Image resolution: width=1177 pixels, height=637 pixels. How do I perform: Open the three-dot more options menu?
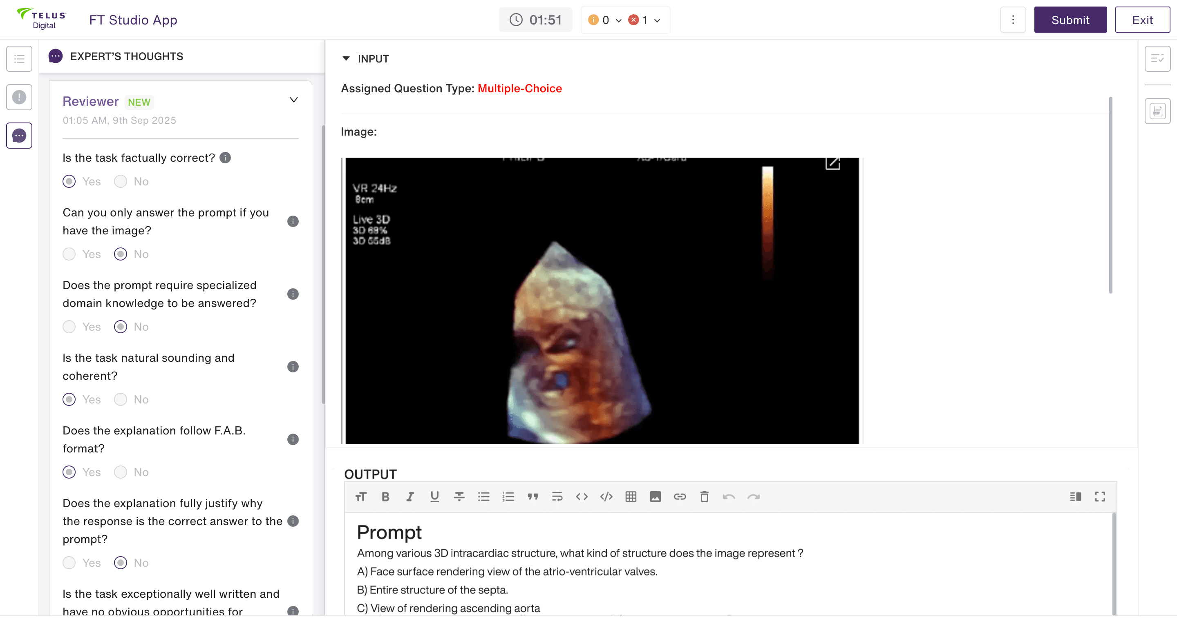[x=1013, y=20]
